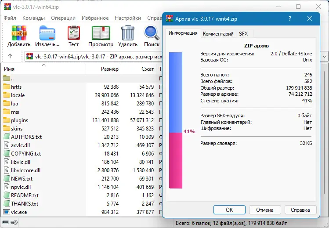329x228 pixels.
Task: Click the lua folder icon
Action: tap(7, 103)
